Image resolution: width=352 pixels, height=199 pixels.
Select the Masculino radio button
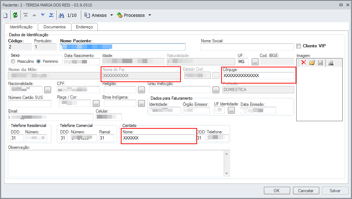15,61
